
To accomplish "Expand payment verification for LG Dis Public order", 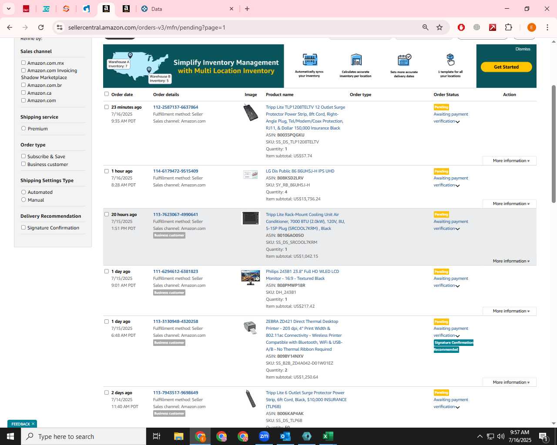I will click(x=457, y=186).
